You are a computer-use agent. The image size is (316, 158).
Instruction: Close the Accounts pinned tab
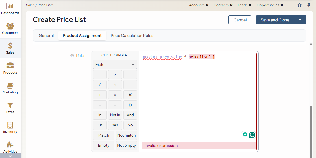207,5
